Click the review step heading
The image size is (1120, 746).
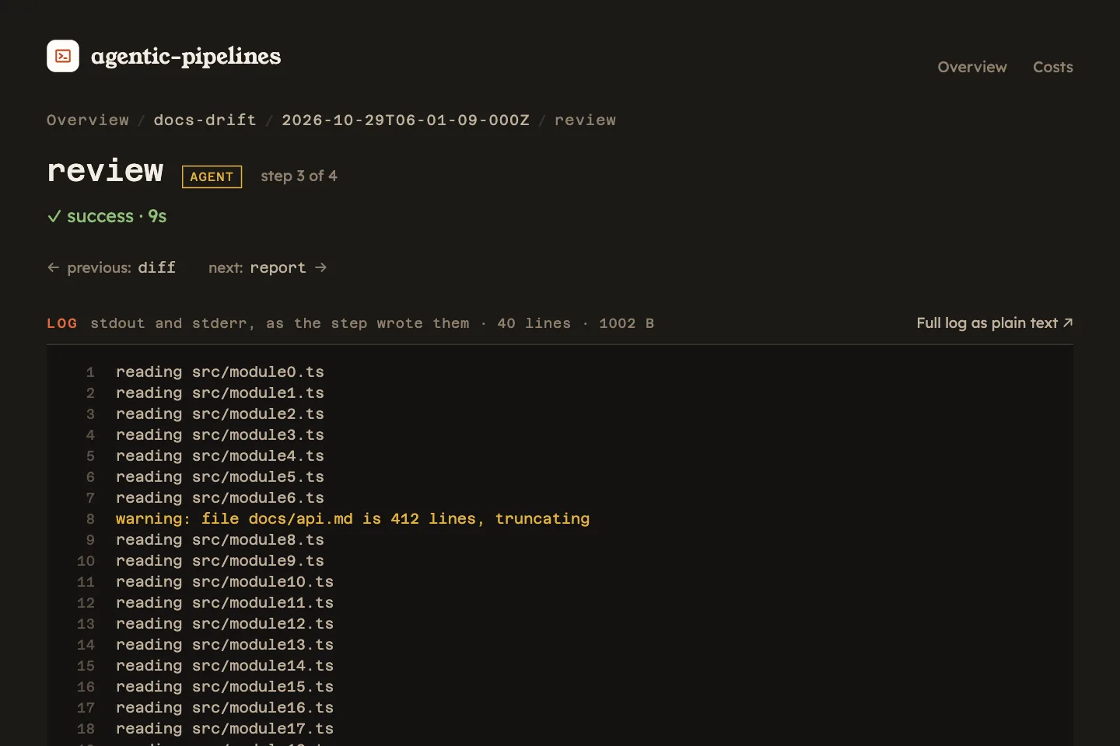pyautogui.click(x=105, y=171)
